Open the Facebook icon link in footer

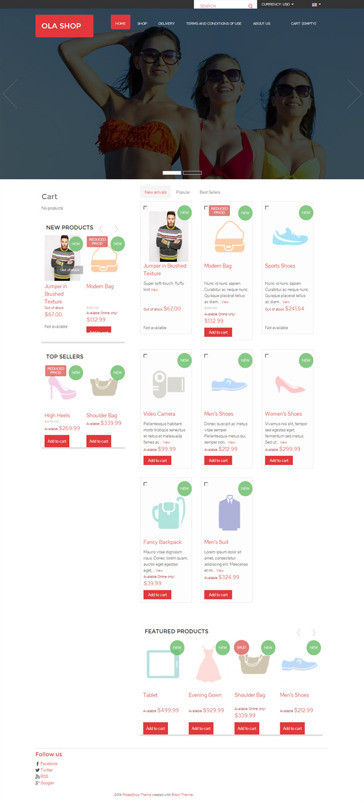(x=38, y=763)
